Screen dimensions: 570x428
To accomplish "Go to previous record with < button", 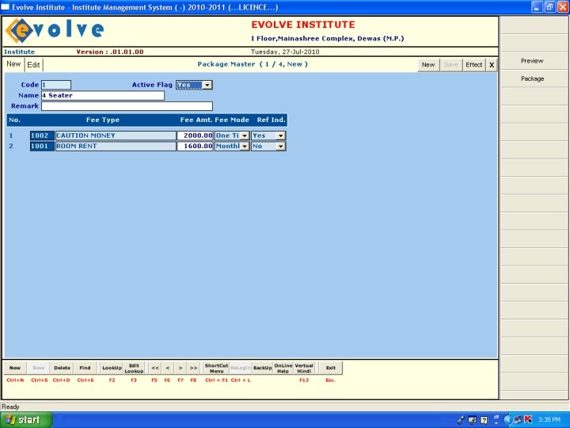I will 168,368.
